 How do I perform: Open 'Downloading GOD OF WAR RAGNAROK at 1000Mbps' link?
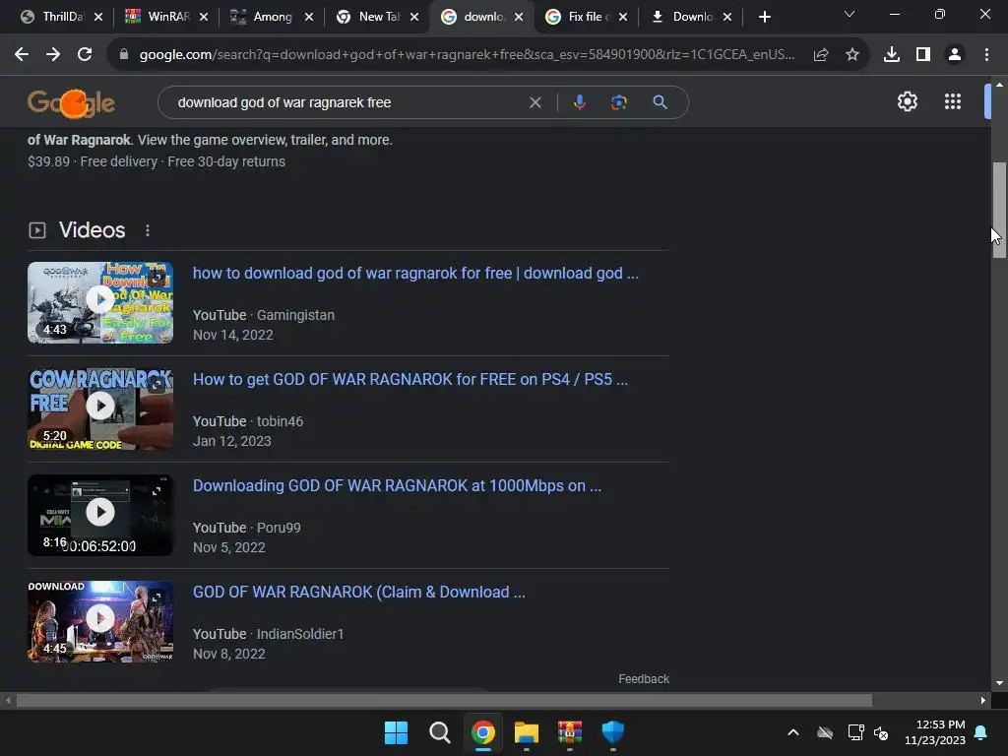point(398,485)
